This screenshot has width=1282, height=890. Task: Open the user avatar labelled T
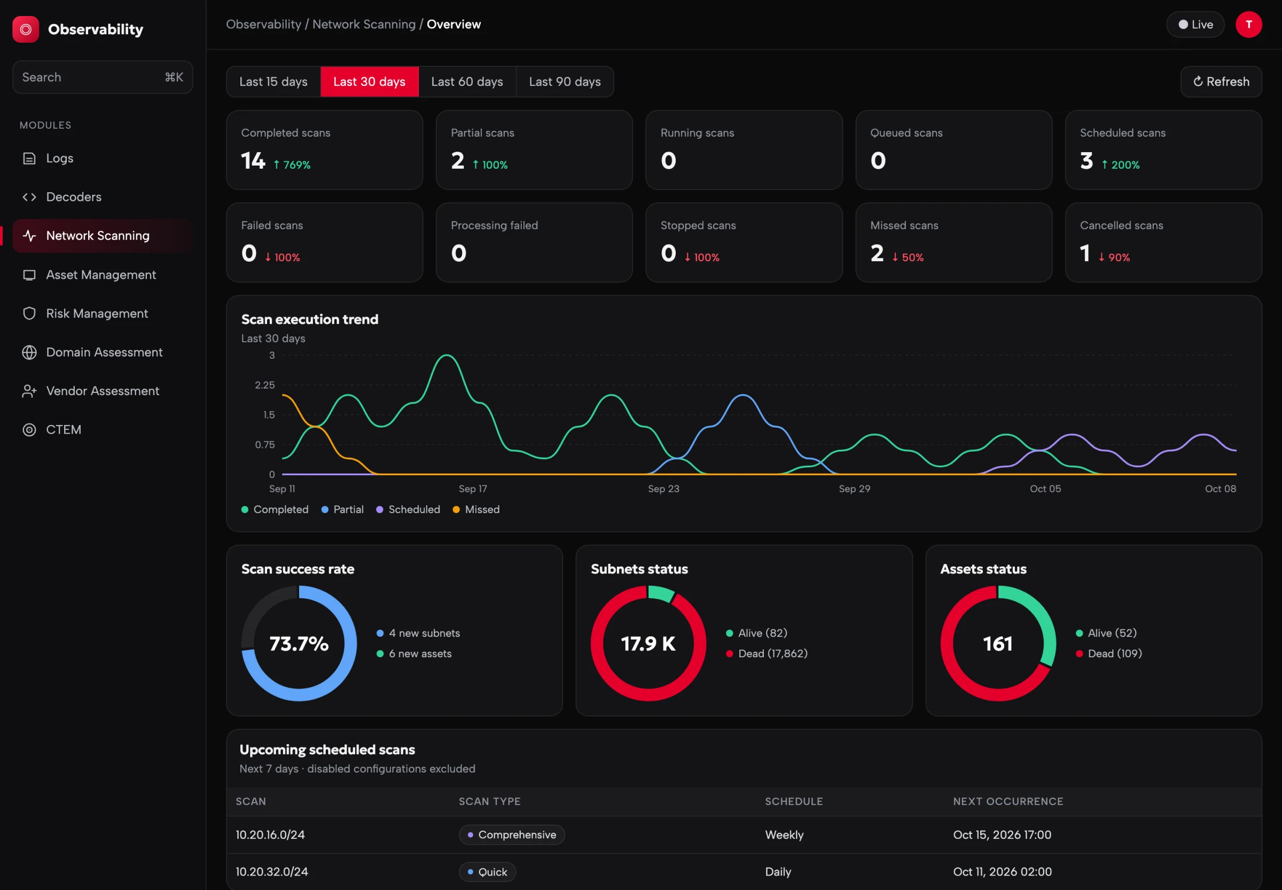(1248, 25)
